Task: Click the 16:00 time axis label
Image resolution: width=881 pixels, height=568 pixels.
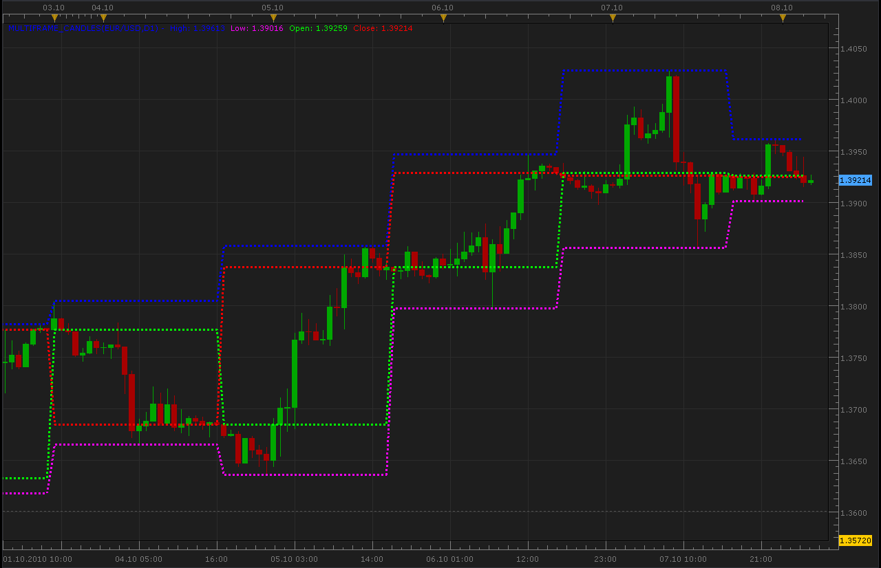Action: pyautogui.click(x=217, y=559)
